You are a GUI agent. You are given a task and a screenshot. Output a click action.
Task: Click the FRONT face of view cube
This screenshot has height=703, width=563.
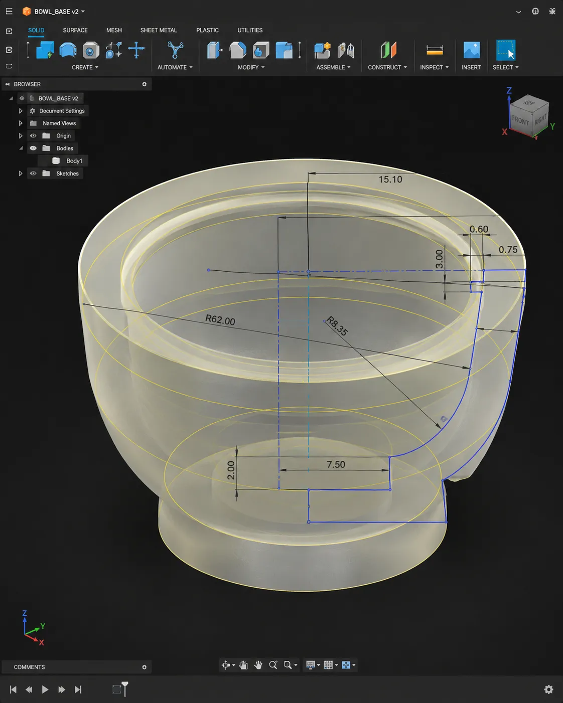point(520,120)
